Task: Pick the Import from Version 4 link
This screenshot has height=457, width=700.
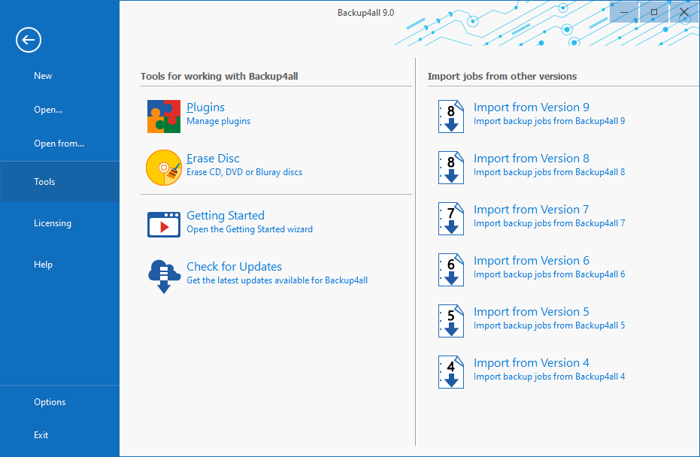Action: pyautogui.click(x=532, y=363)
